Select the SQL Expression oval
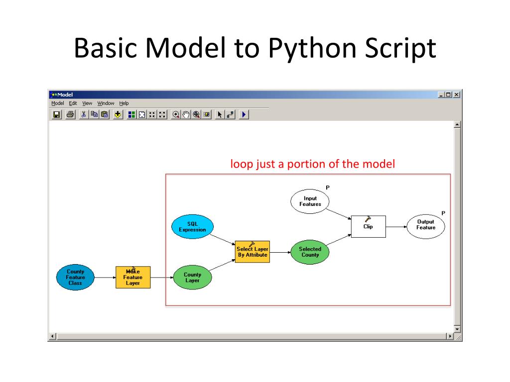This screenshot has height=382, width=510. [x=193, y=227]
